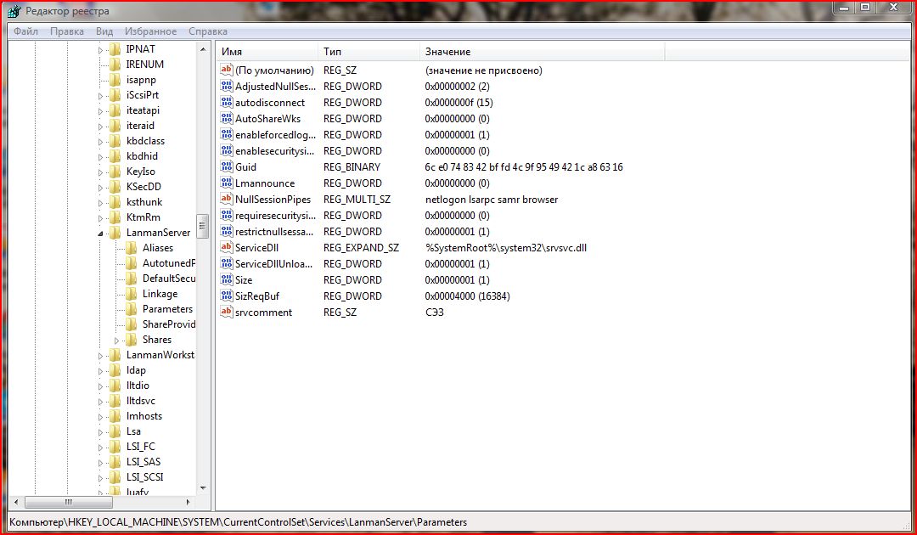Click the string icon beside ServiceDll

226,248
